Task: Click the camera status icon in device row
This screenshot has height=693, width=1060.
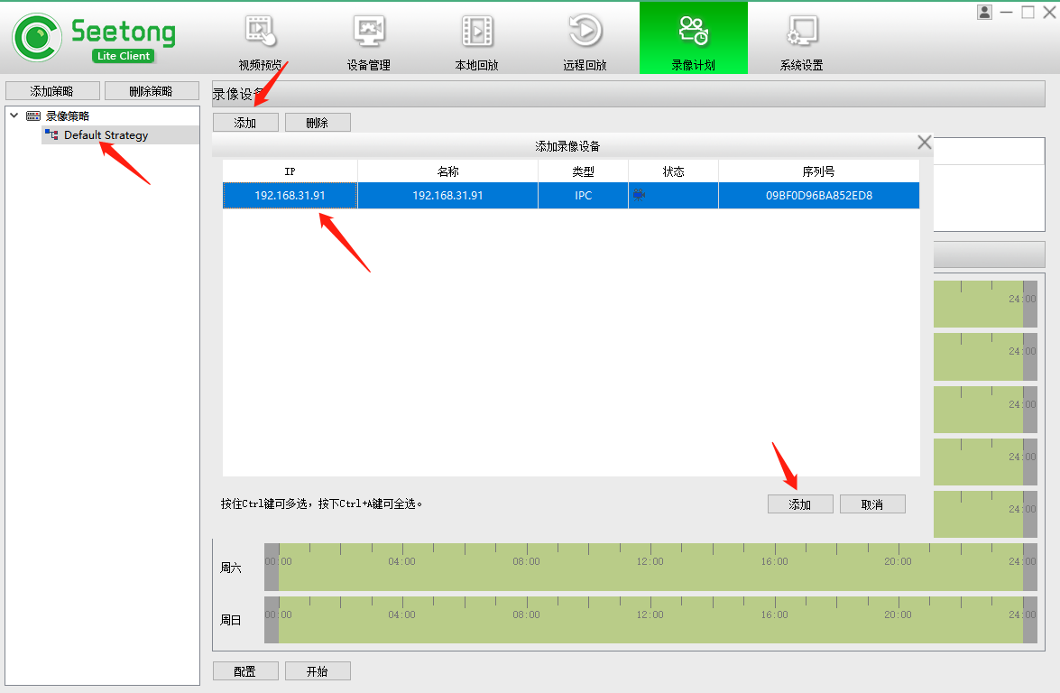Action: click(x=639, y=195)
